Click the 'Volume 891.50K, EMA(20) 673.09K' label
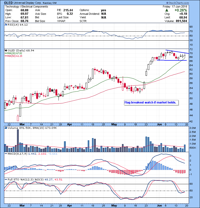The width and height of the screenshot is (200, 208). 32,128
